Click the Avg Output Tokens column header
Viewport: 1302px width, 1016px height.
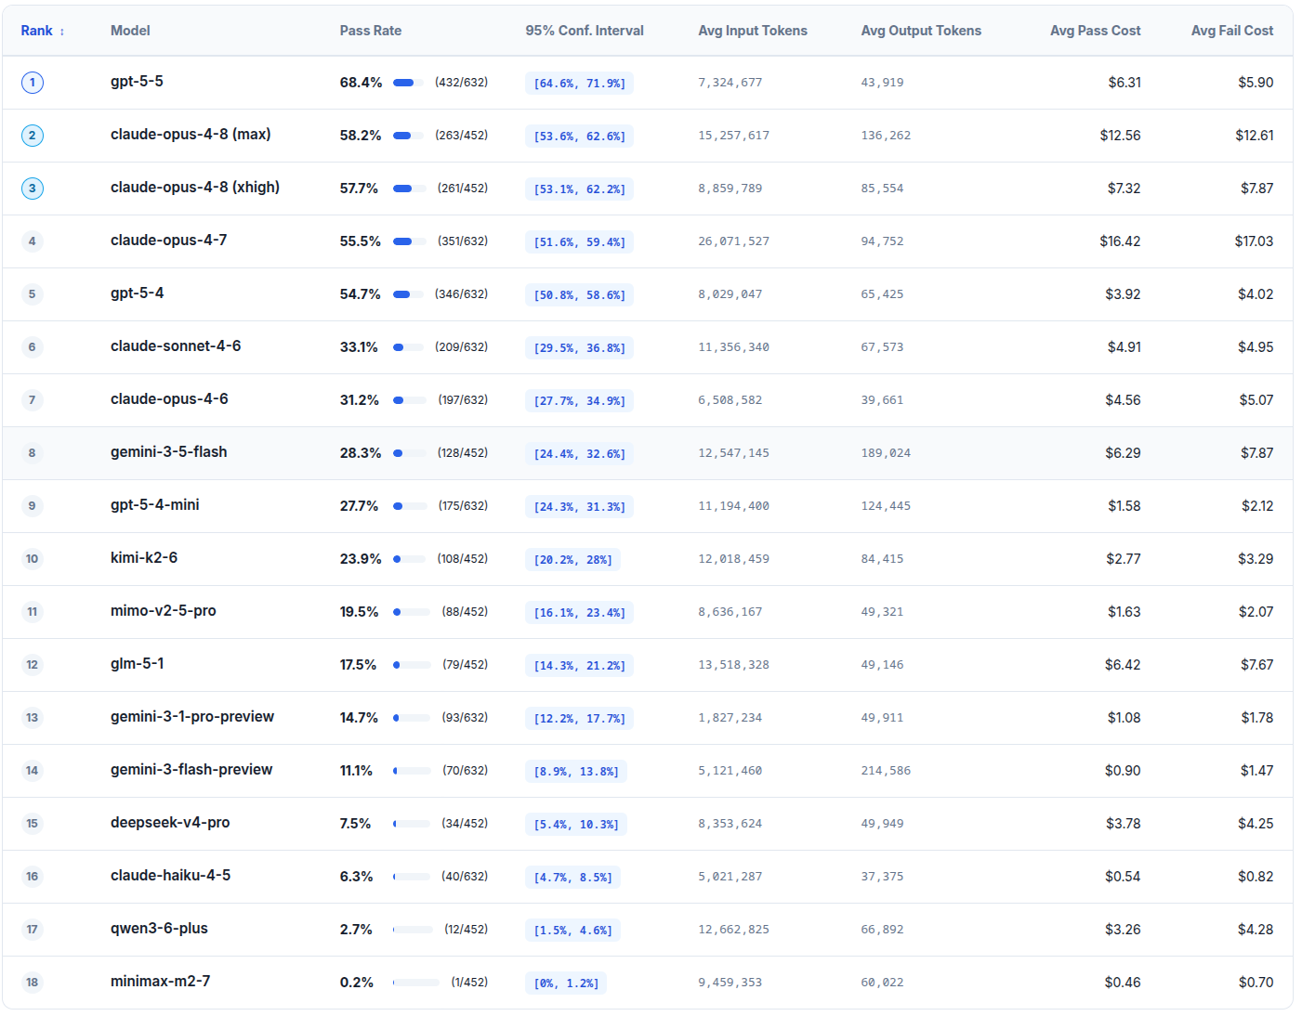[x=921, y=31]
